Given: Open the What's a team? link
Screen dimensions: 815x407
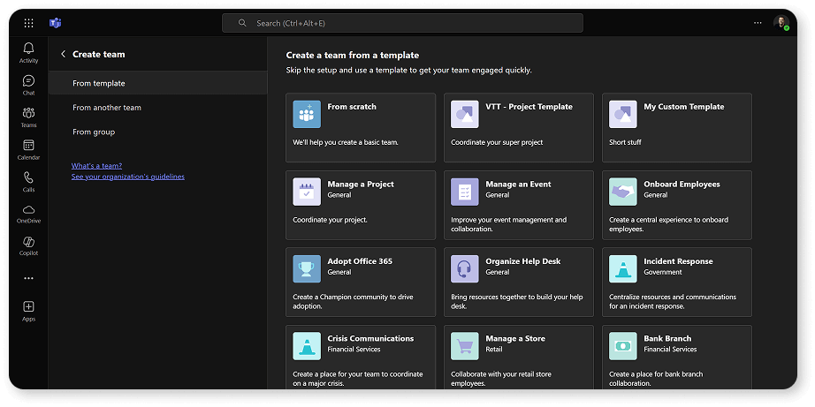Looking at the screenshot, I should tap(96, 166).
